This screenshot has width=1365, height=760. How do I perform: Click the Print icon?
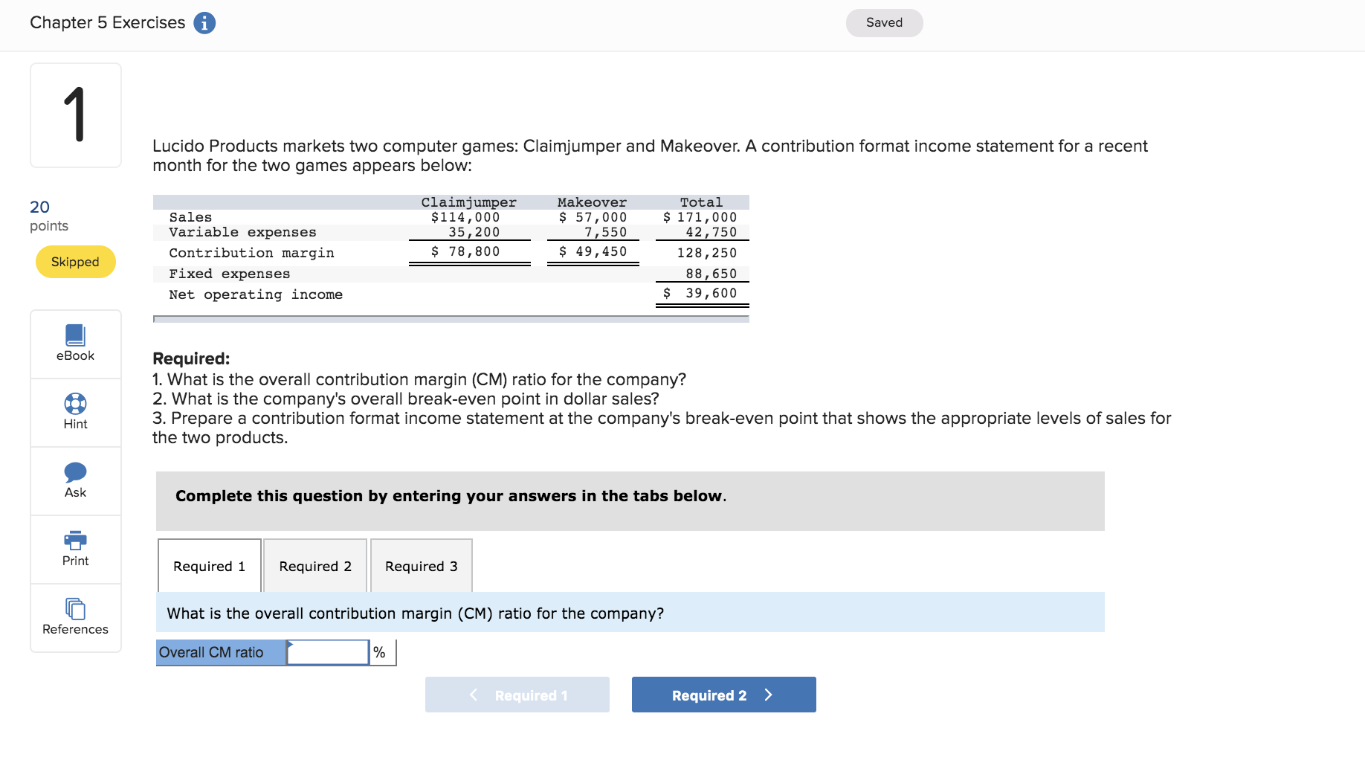[x=74, y=549]
